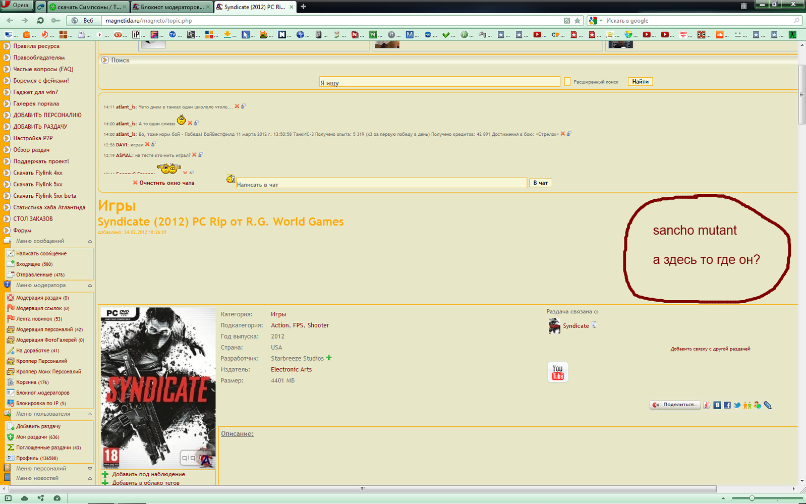Collapse the 'Меню модератора' section
806x504 pixels.
click(90, 286)
